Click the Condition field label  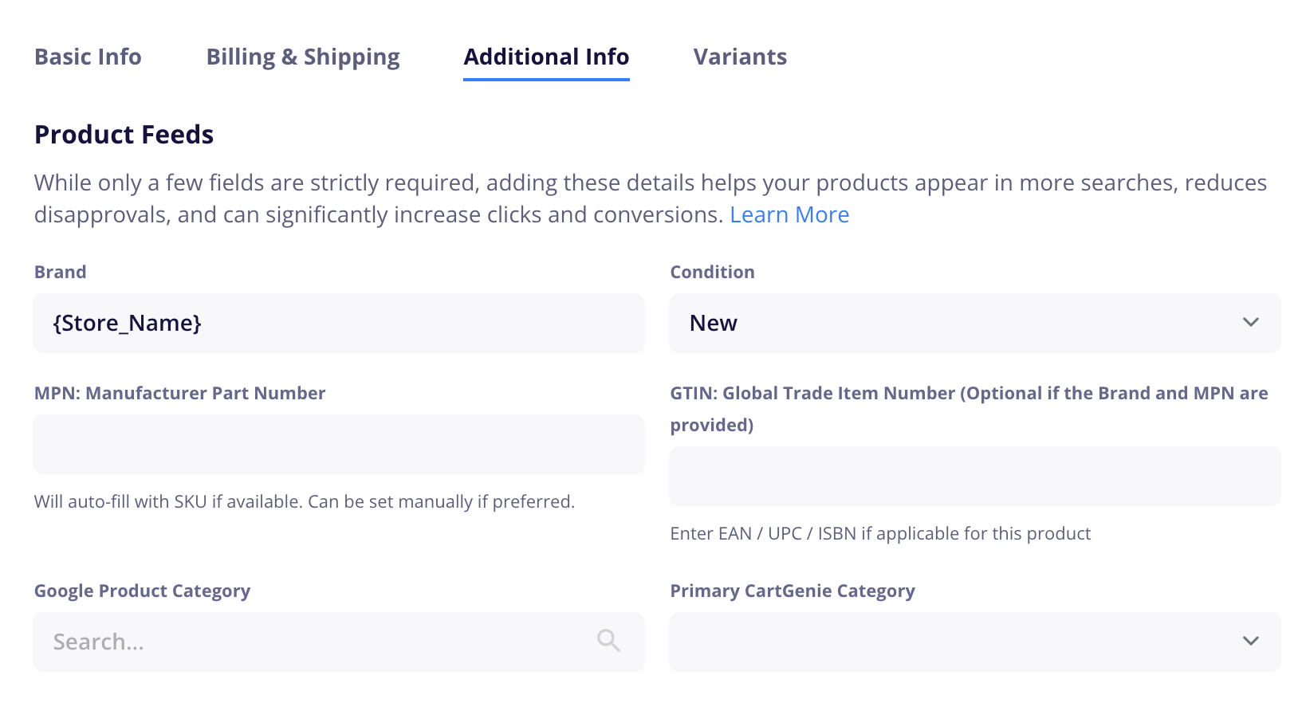[x=712, y=273]
